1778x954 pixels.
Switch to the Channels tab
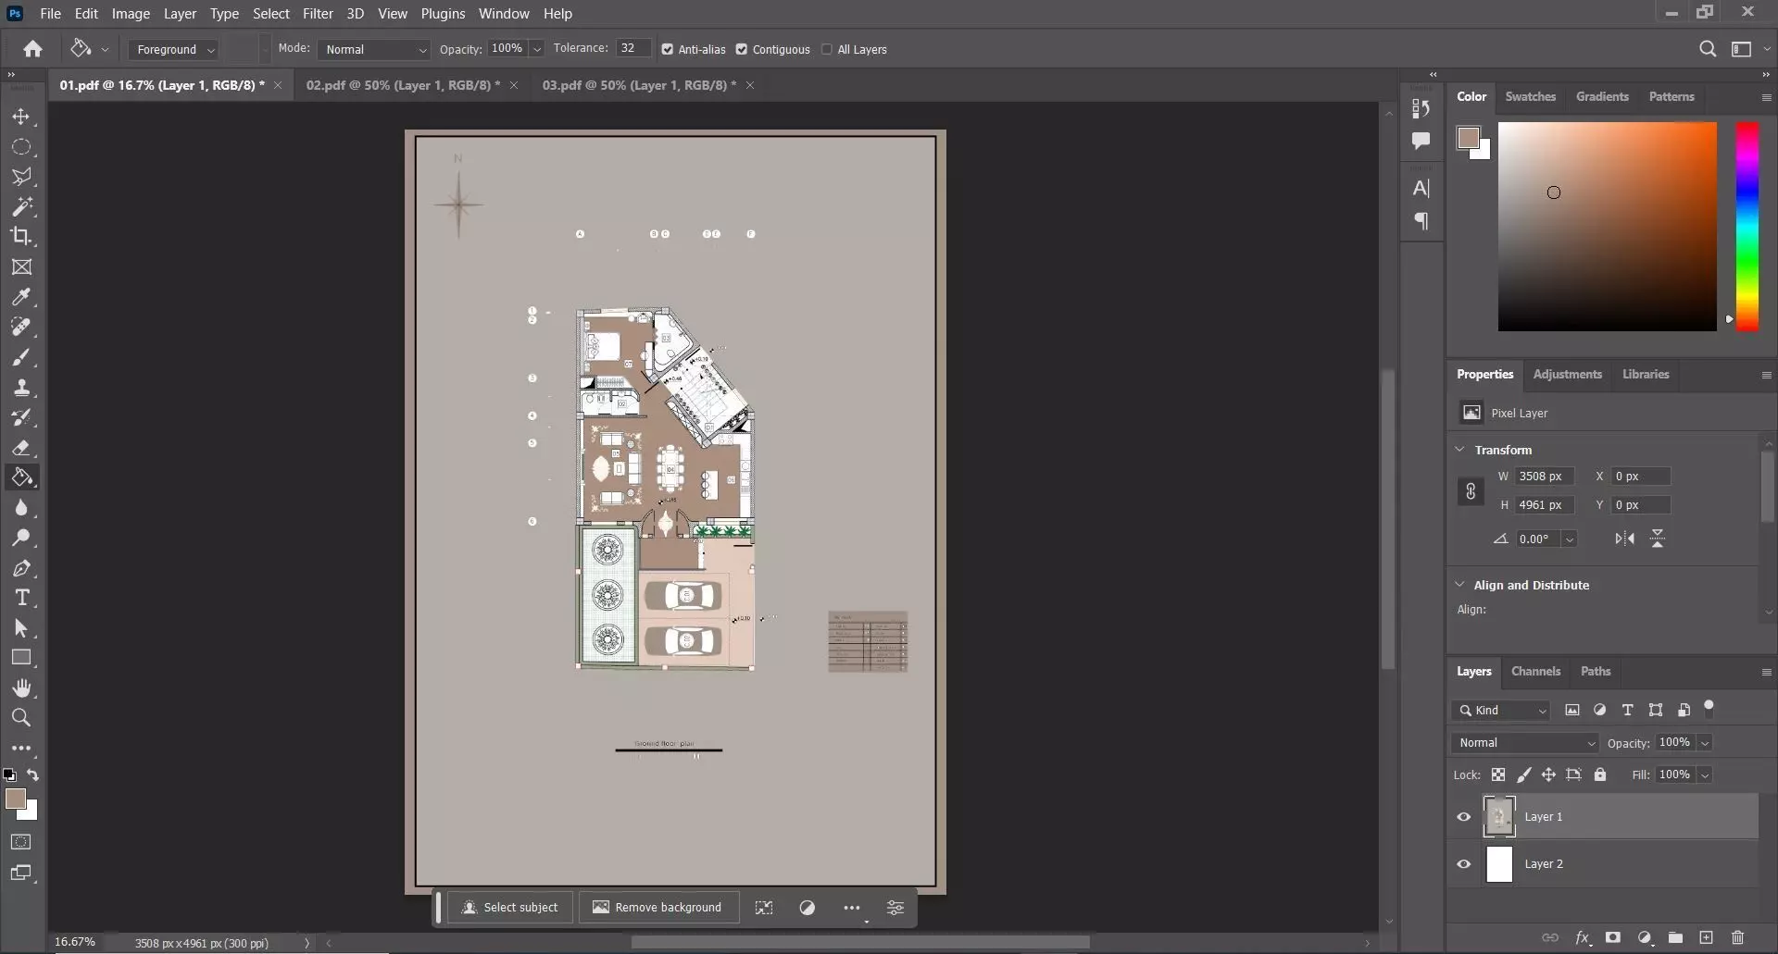[x=1535, y=671]
